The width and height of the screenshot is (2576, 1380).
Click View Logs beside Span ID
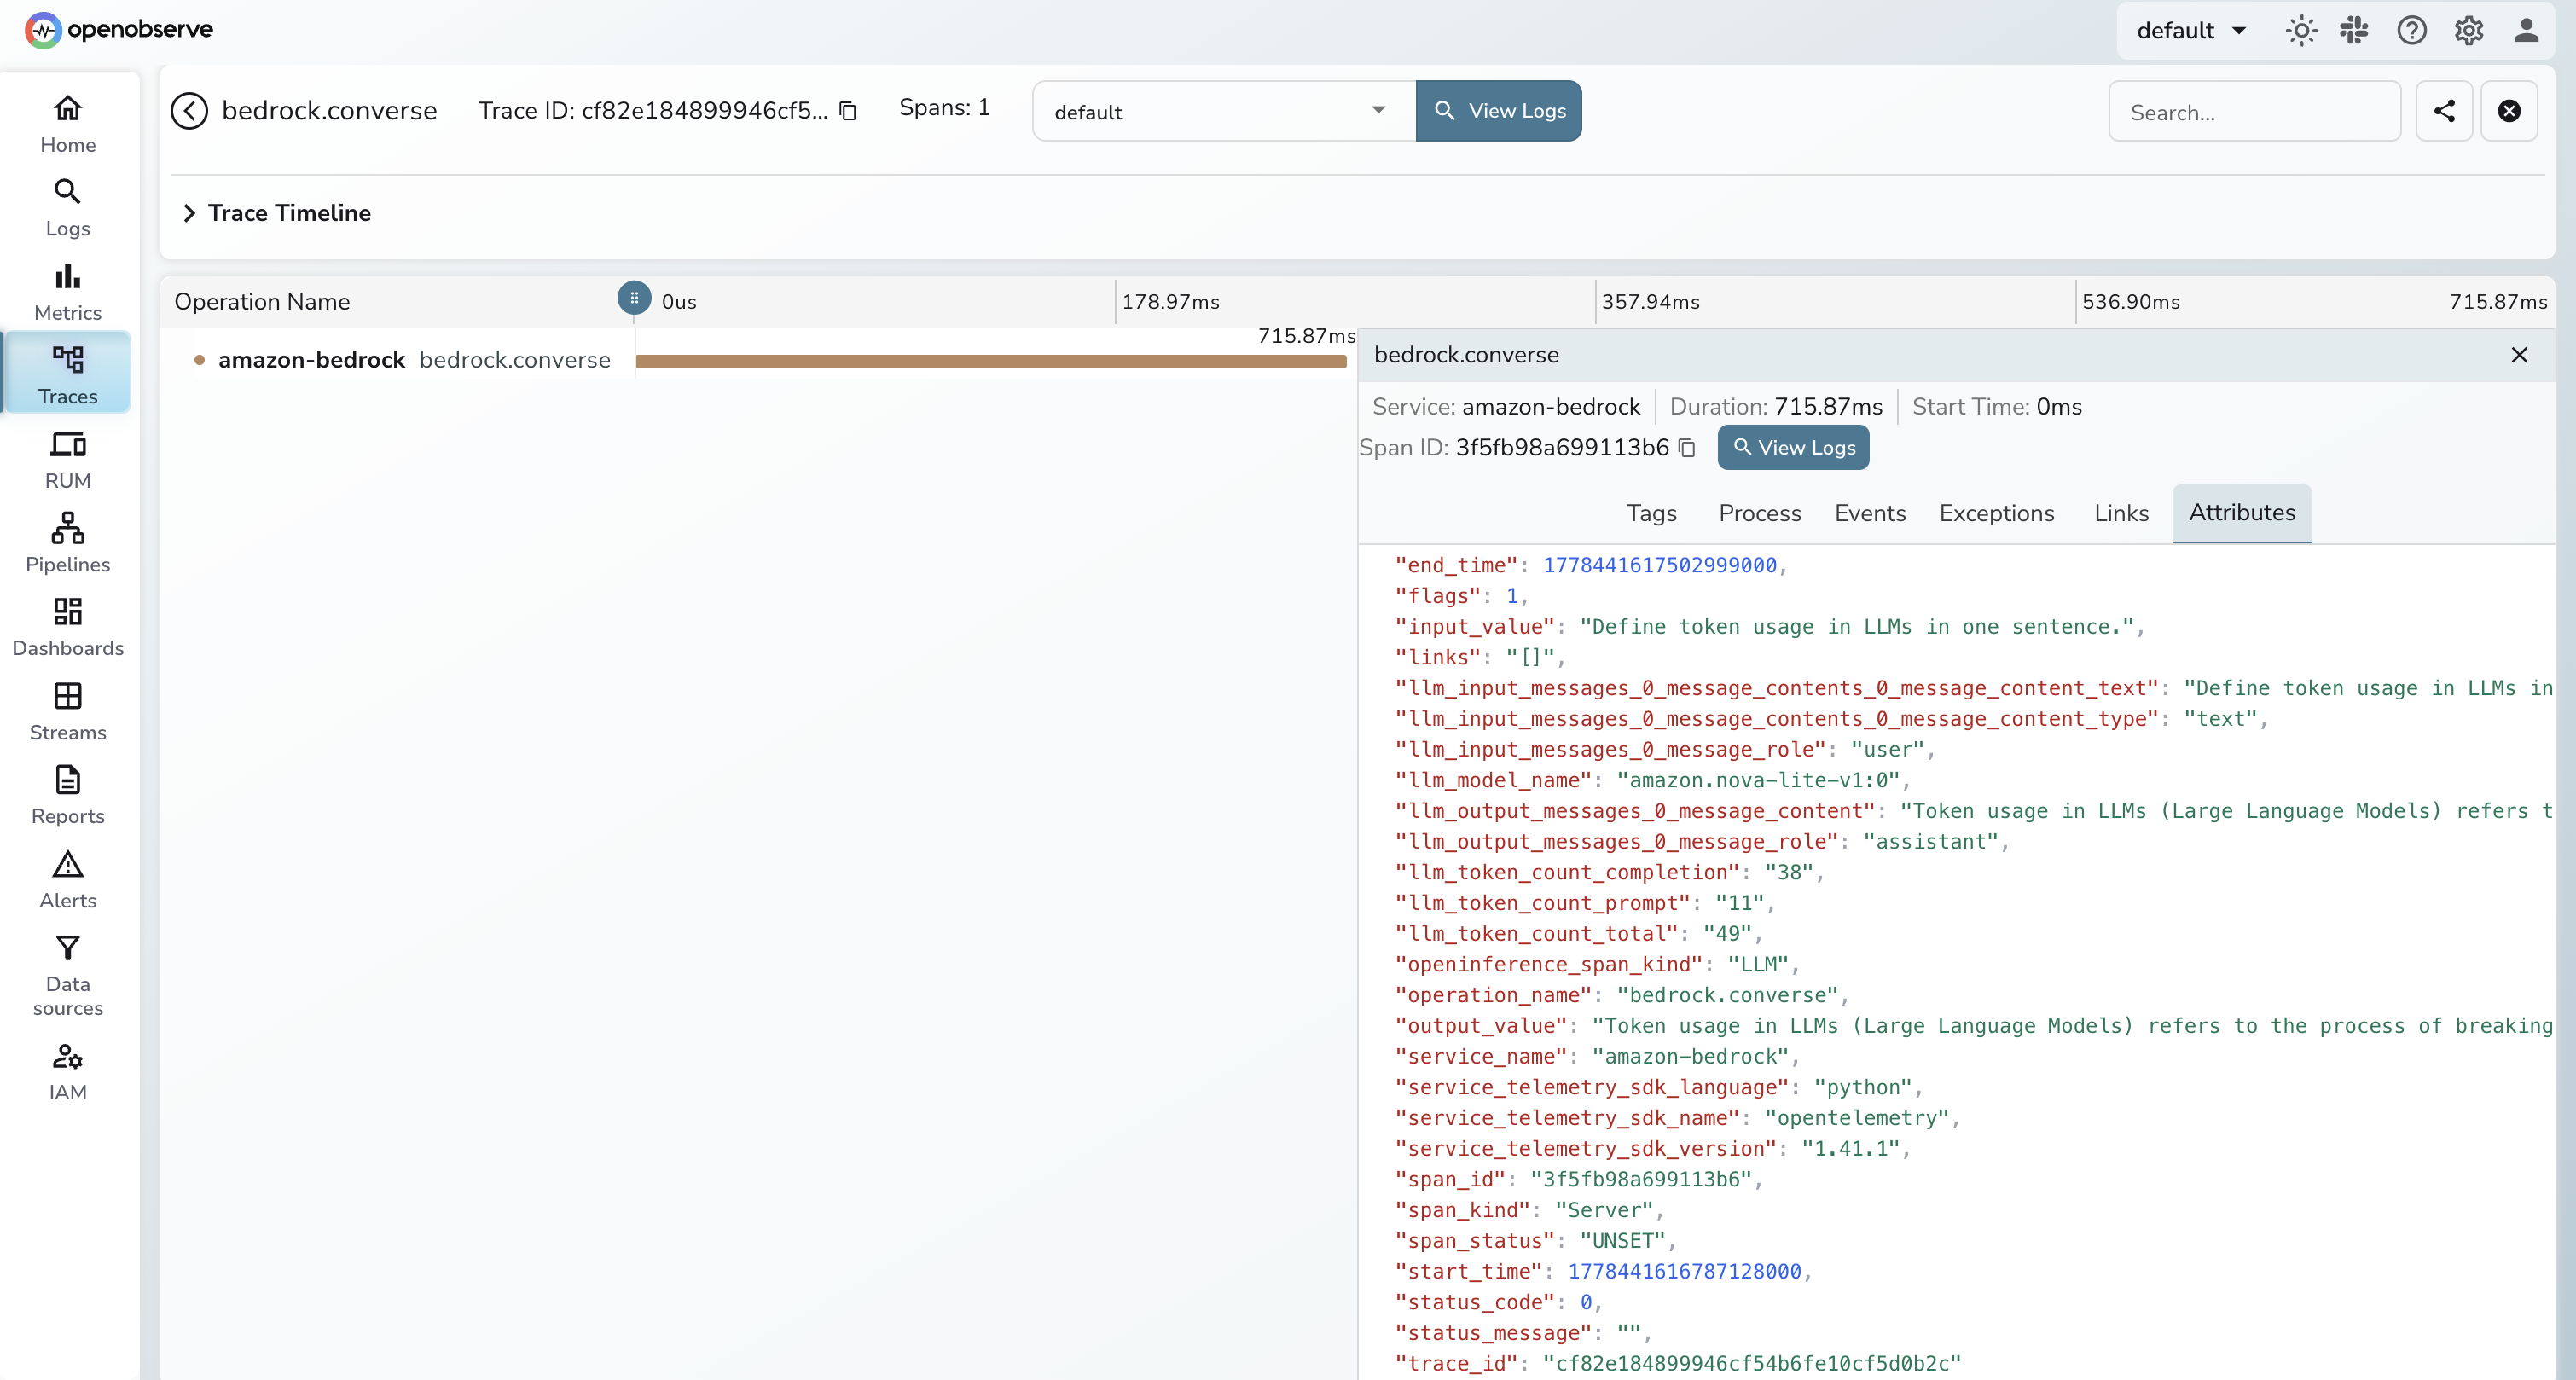pyautogui.click(x=1793, y=448)
